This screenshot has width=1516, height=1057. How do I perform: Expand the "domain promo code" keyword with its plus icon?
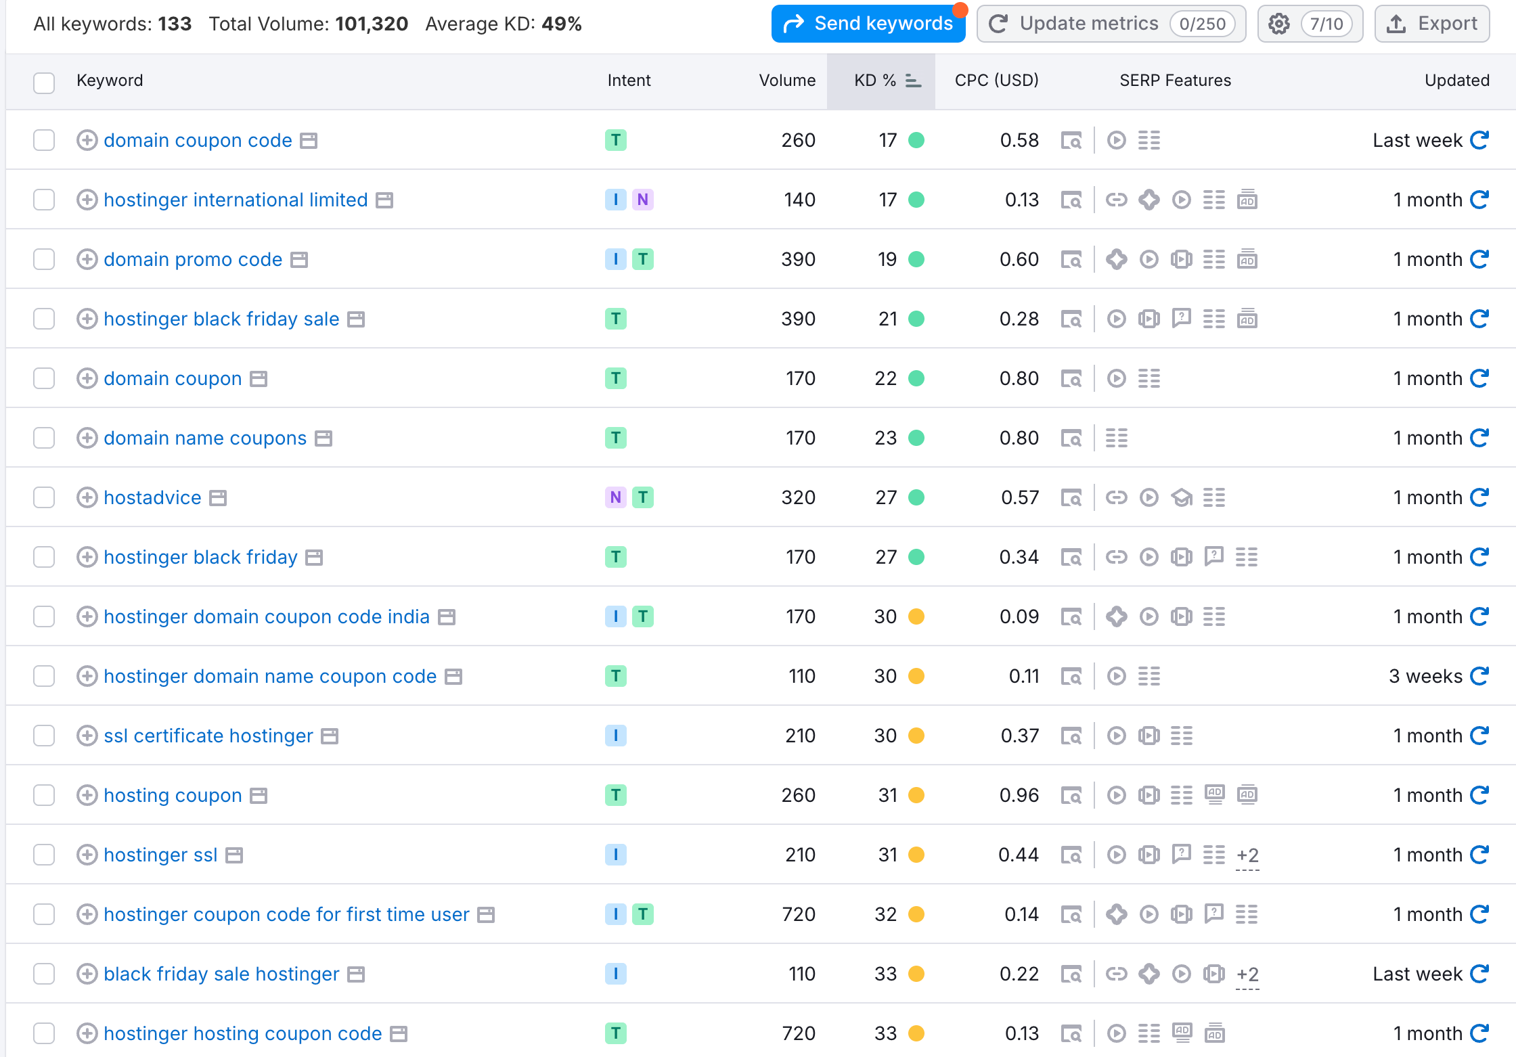(87, 258)
